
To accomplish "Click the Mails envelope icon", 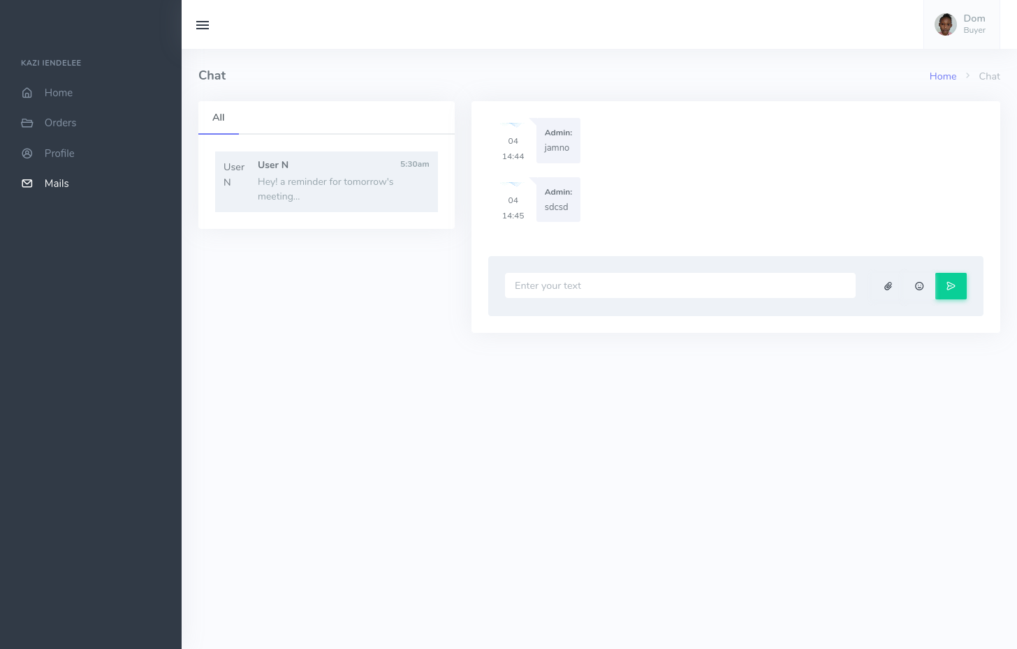I will pos(27,184).
